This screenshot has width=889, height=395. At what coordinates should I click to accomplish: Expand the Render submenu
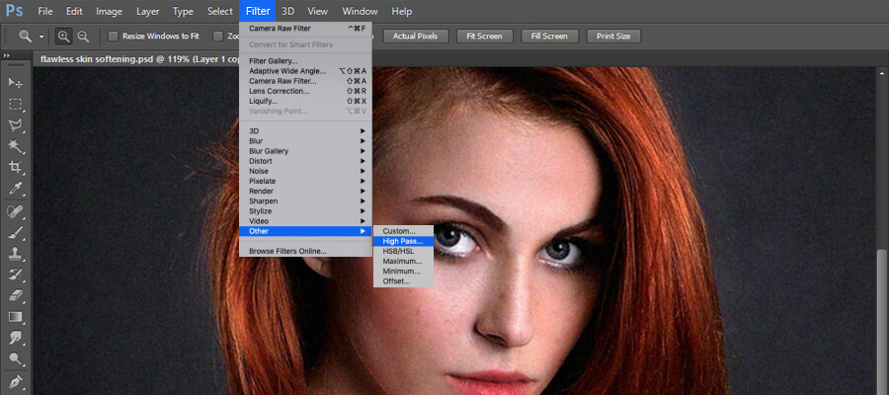[x=305, y=191]
